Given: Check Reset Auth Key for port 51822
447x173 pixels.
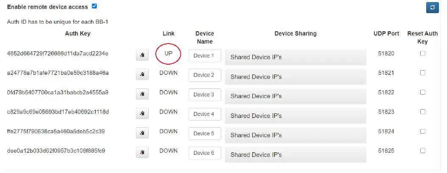Looking at the screenshot, I should pos(422,92).
